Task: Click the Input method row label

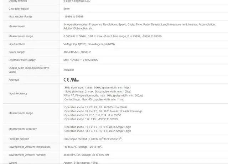Action: pyautogui.click(x=16, y=44)
